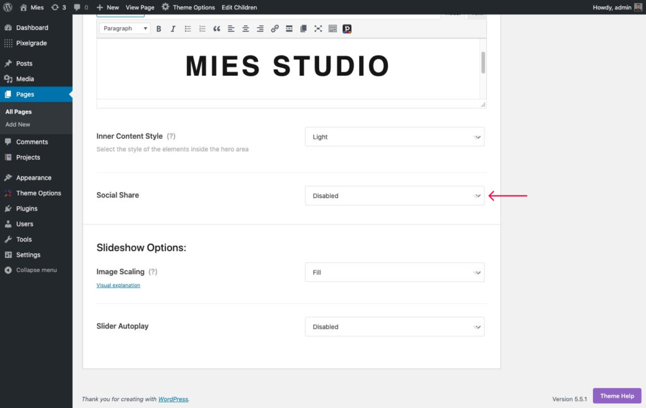Screen dimensions: 646x408
Task: Toggle italic formatting in the editor toolbar
Action: click(173, 29)
